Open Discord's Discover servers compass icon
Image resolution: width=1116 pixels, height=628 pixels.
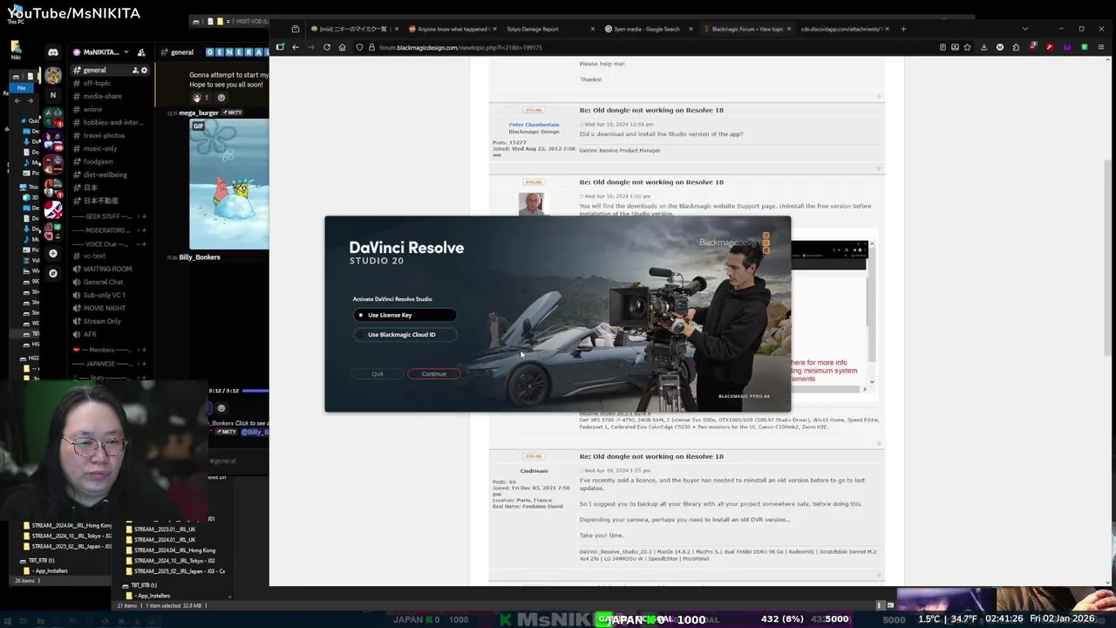(x=53, y=273)
